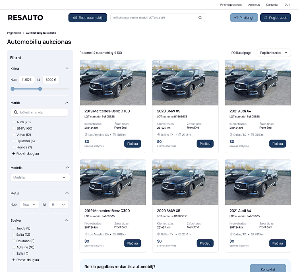Click the Kontaktai button in help banner
The image size is (298, 272).
pyautogui.click(x=268, y=269)
